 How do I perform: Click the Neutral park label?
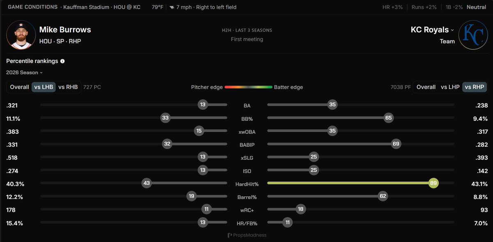476,7
